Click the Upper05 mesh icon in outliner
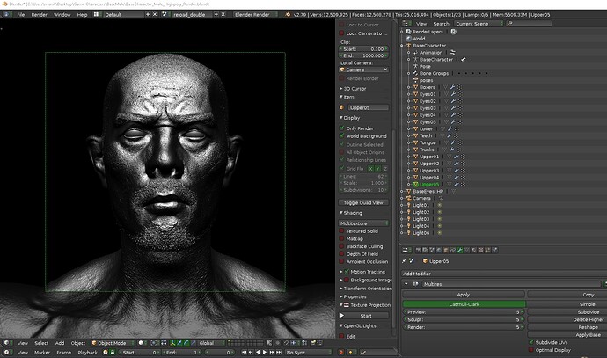The width and height of the screenshot is (607, 358). (416, 185)
